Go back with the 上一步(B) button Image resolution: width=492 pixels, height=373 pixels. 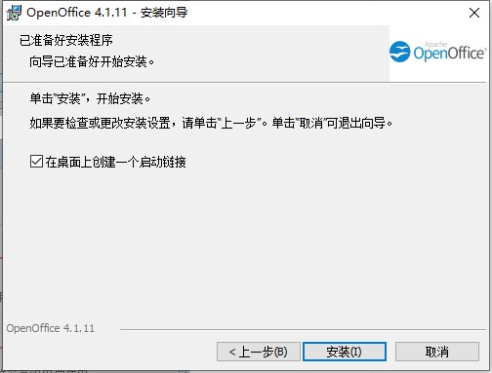pyautogui.click(x=259, y=352)
